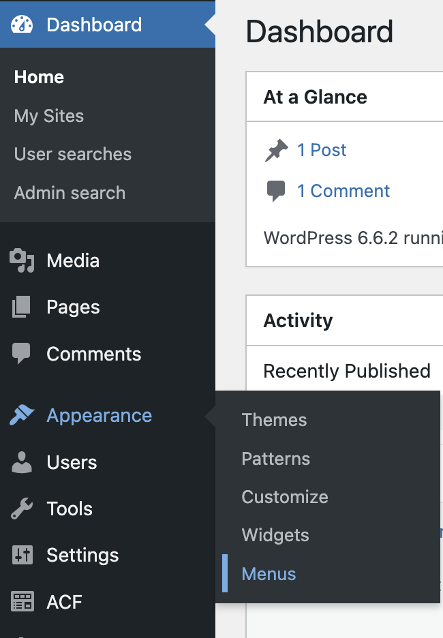Select Patterns in the Appearance submenu
This screenshot has width=443, height=638.
275,459
